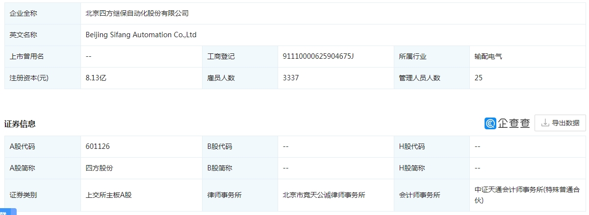
Task: Click the English name Beijing Sifang Automation
Action: coord(141,35)
